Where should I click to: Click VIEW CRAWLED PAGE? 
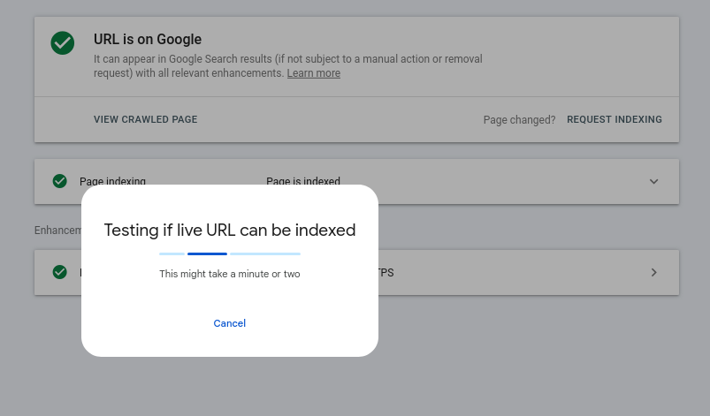point(145,119)
